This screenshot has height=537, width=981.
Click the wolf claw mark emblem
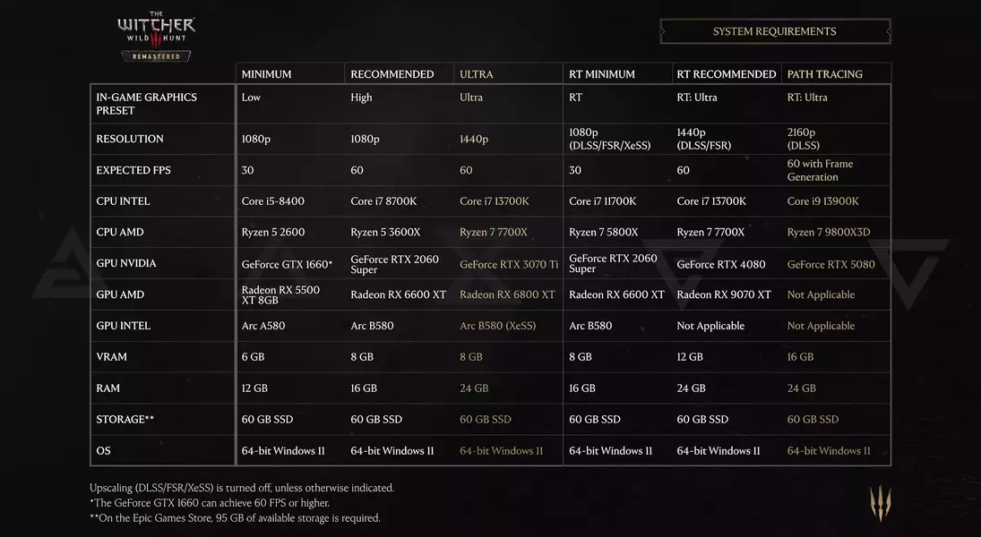click(881, 503)
